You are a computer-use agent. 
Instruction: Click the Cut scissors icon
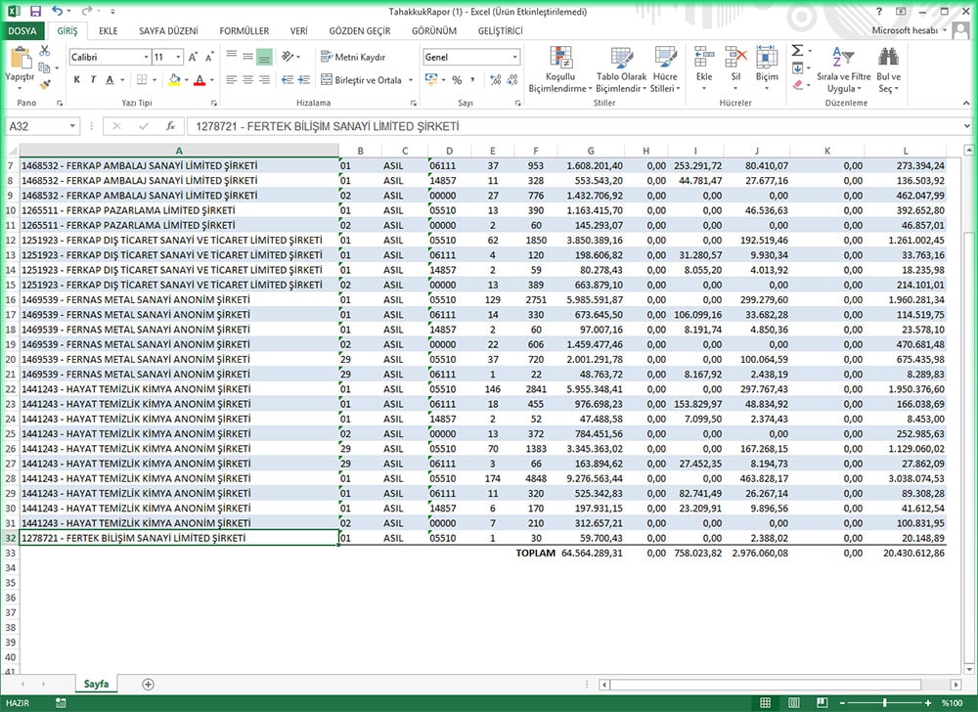pos(45,51)
